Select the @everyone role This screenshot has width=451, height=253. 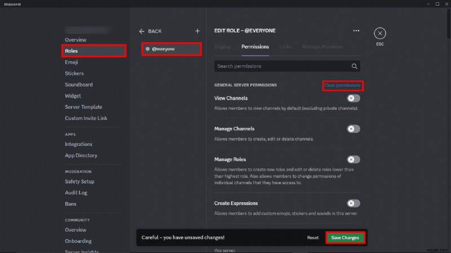tap(171, 49)
